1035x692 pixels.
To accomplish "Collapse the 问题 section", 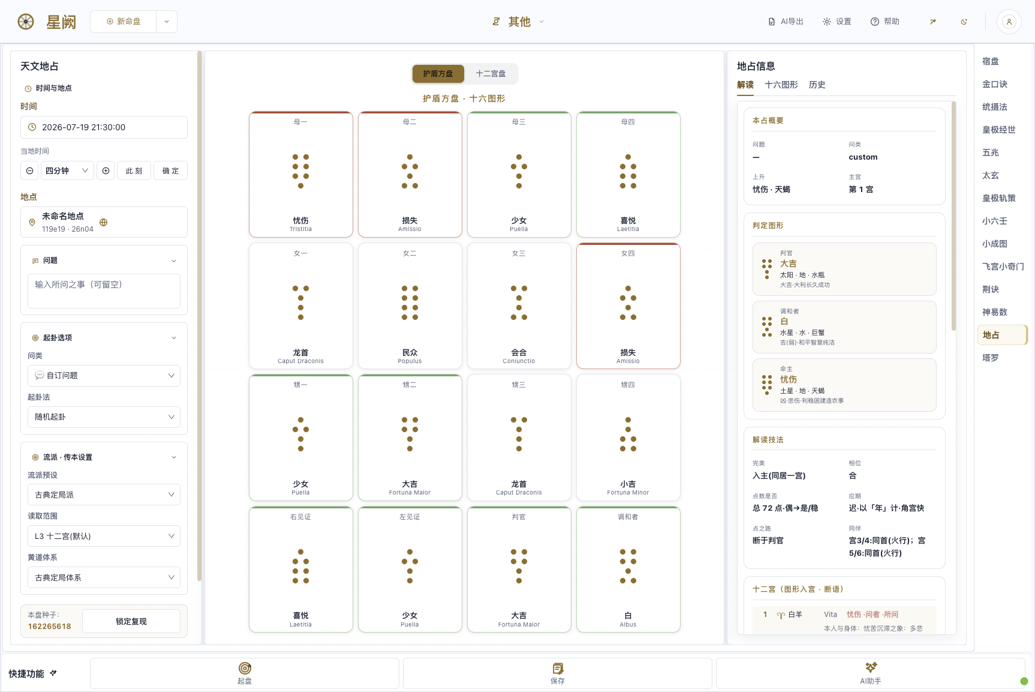I will click(x=174, y=261).
